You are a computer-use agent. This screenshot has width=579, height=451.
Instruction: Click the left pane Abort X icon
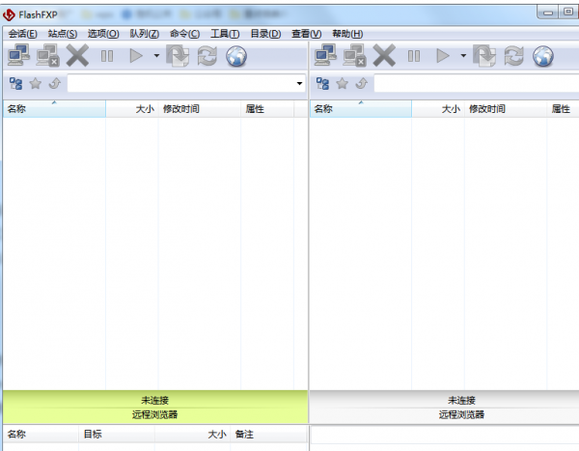(77, 56)
